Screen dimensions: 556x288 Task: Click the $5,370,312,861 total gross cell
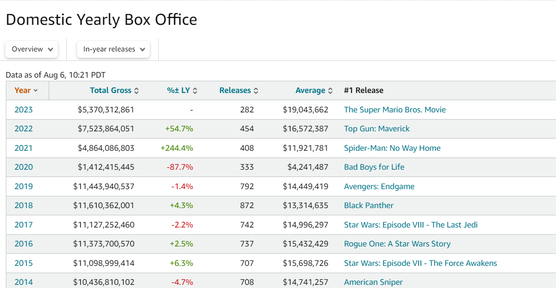106,110
